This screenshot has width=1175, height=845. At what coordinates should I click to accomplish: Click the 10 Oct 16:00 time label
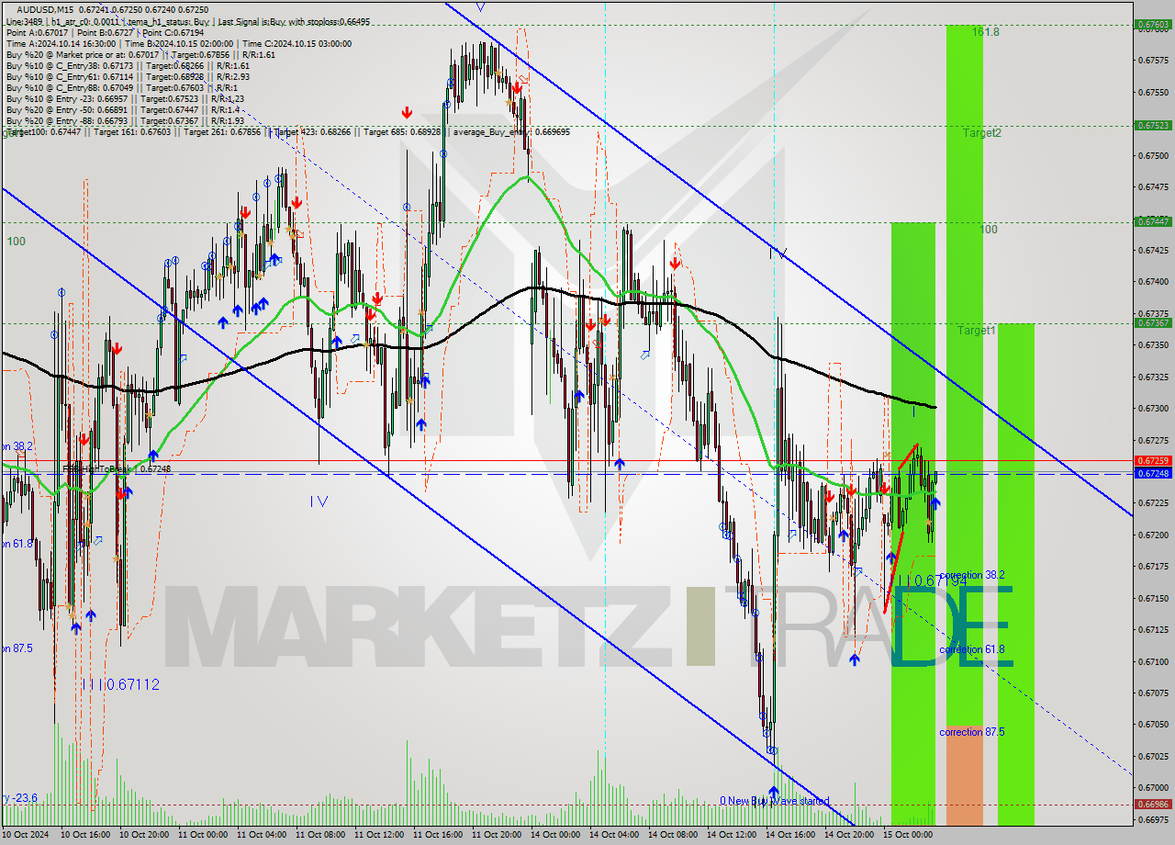[85, 835]
